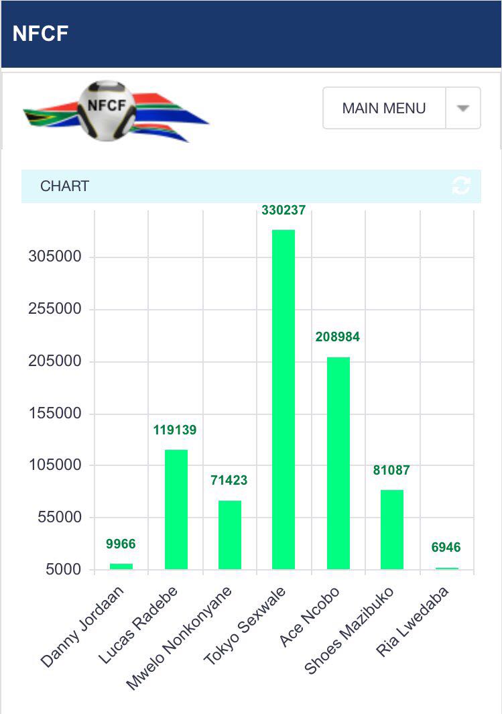
Task: Click the 81087 value label
Action: tap(391, 471)
